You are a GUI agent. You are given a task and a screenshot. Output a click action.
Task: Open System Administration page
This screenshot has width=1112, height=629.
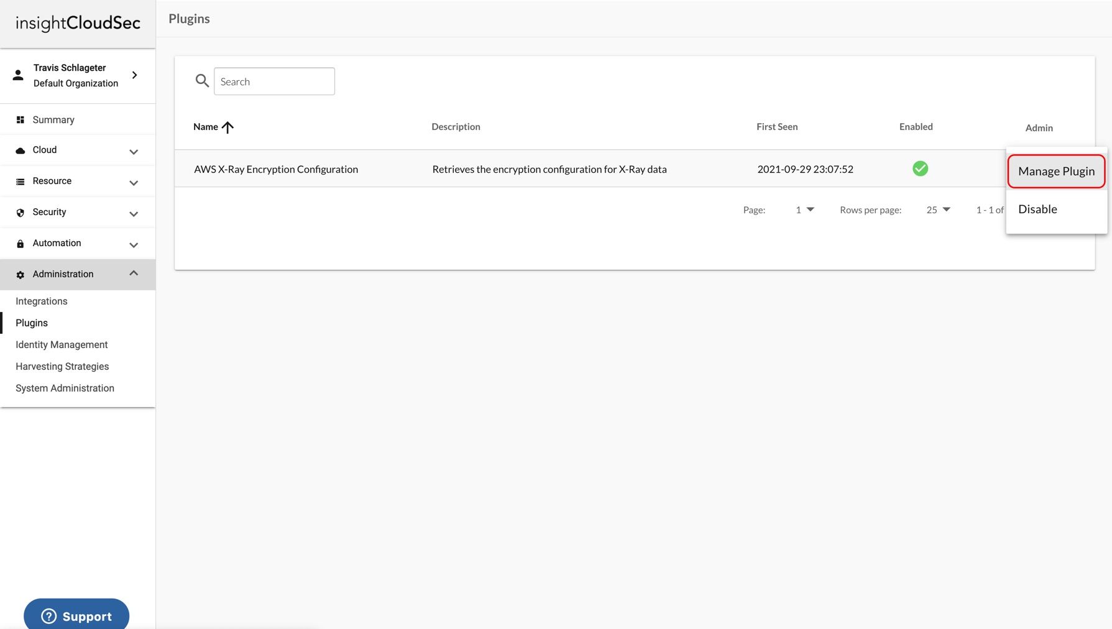(65, 388)
